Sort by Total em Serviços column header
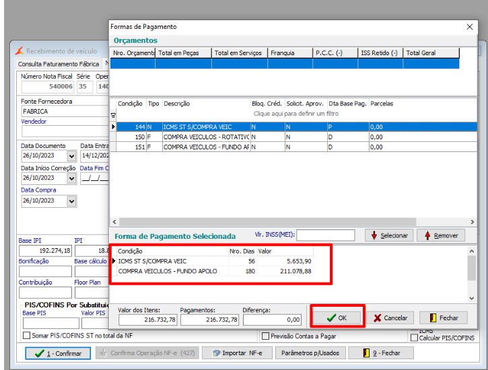The height and width of the screenshot is (370, 488). (x=240, y=53)
